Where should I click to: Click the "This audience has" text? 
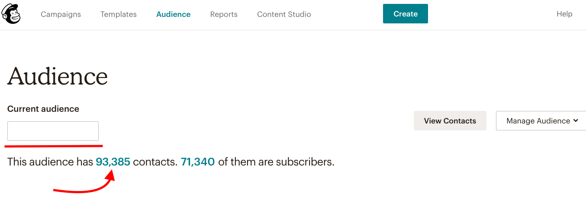click(x=50, y=162)
